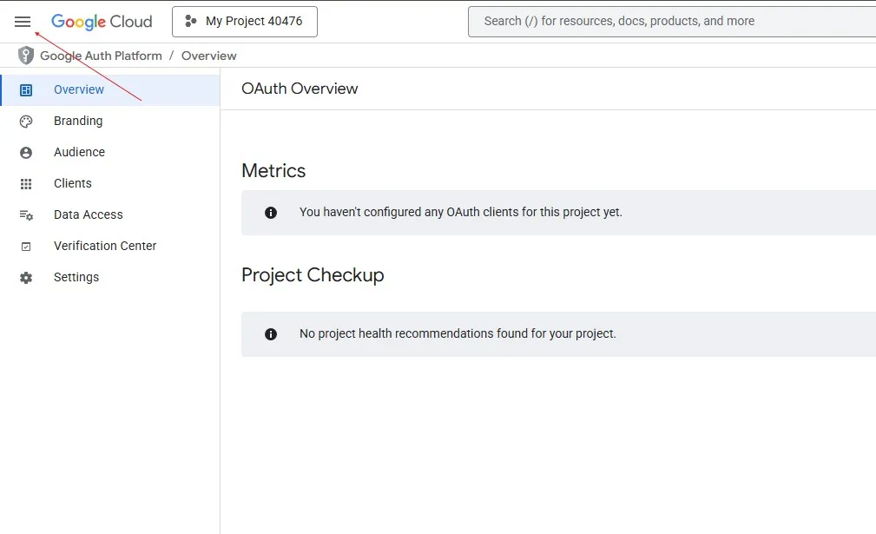Select Overview in the left sidebar

tap(79, 89)
